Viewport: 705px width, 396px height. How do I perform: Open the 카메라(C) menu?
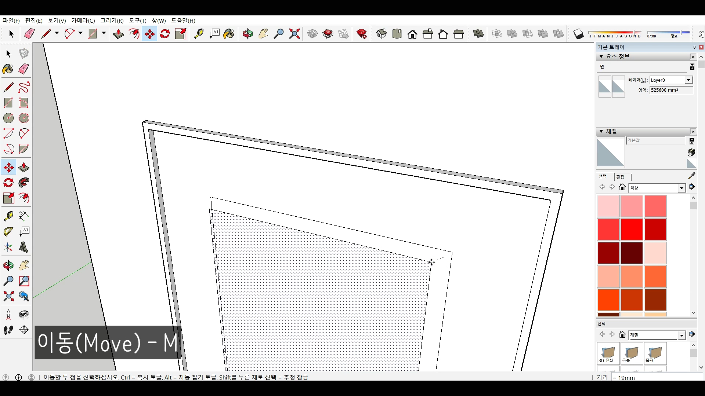(x=83, y=21)
